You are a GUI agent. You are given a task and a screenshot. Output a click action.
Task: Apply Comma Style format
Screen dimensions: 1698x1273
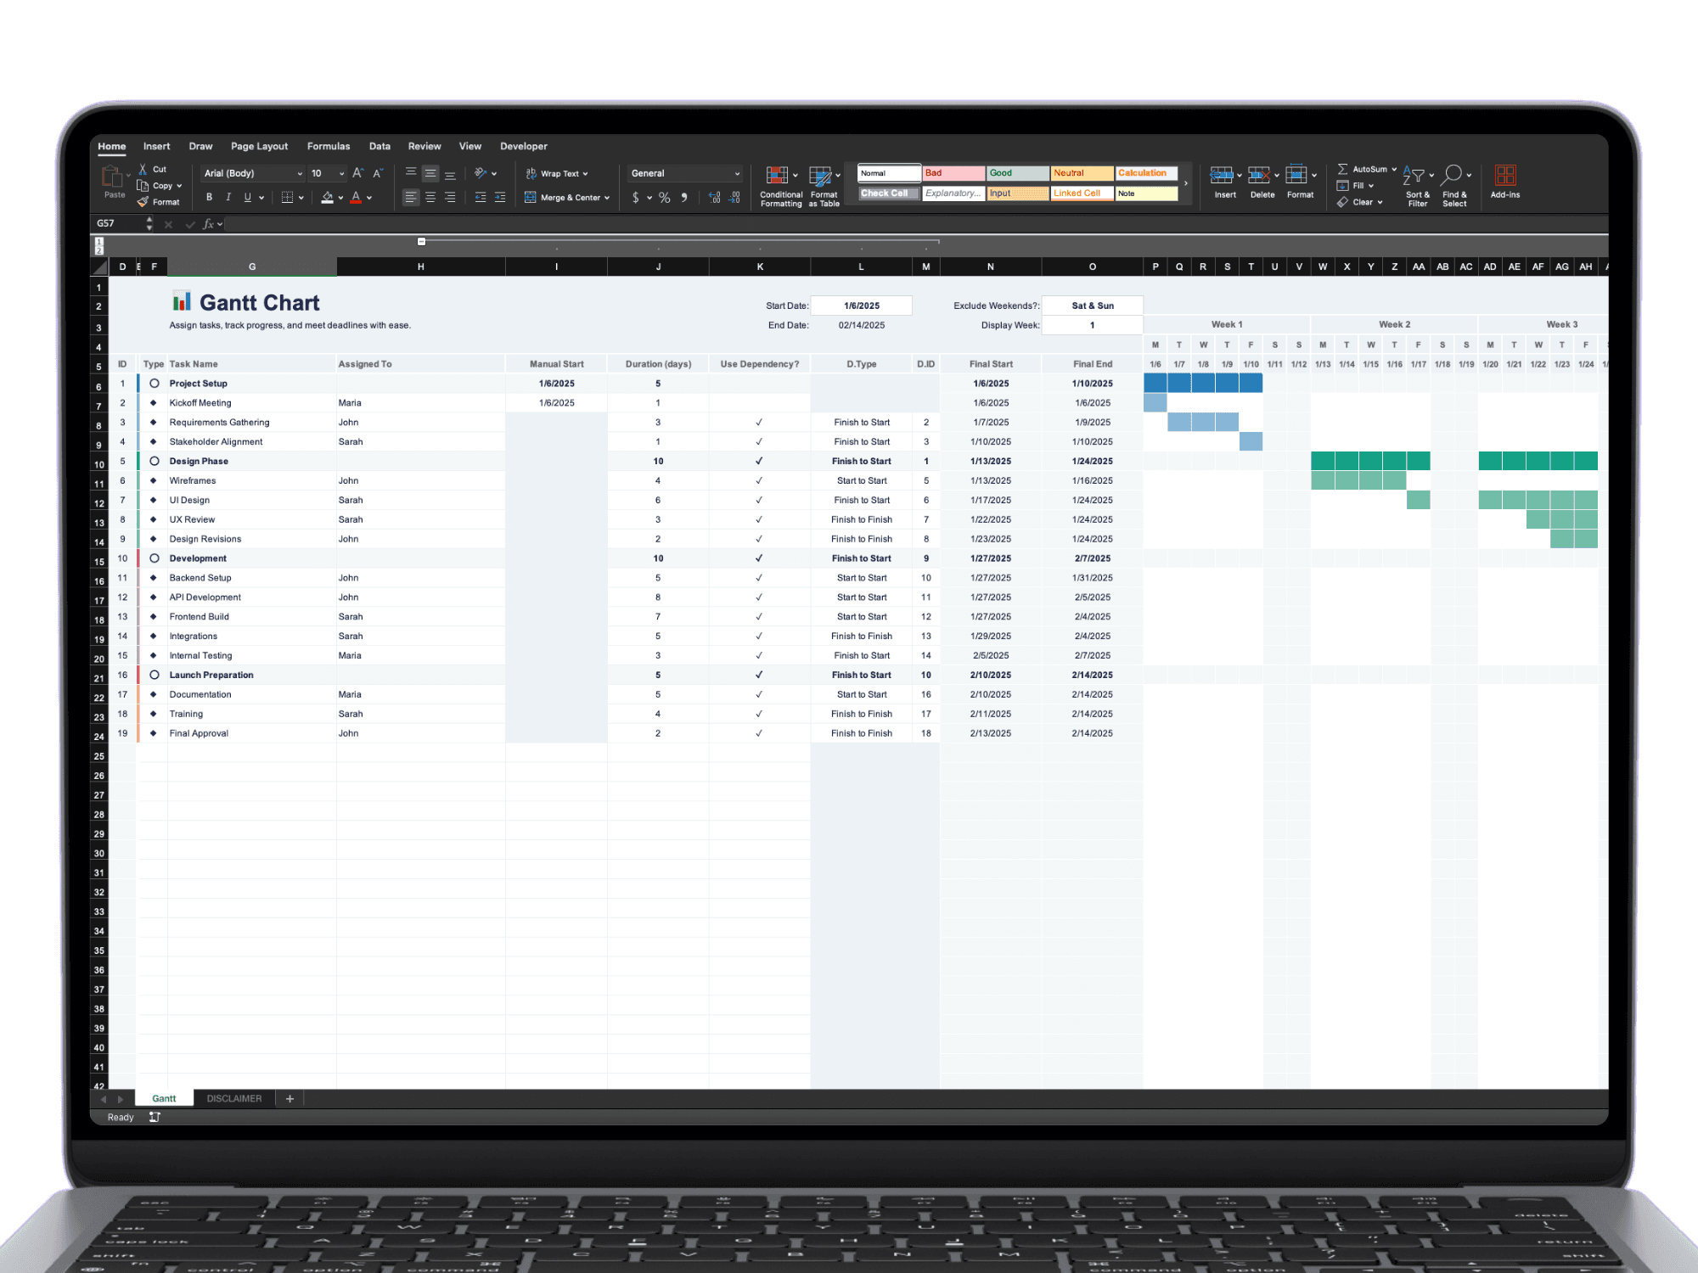[x=684, y=198]
